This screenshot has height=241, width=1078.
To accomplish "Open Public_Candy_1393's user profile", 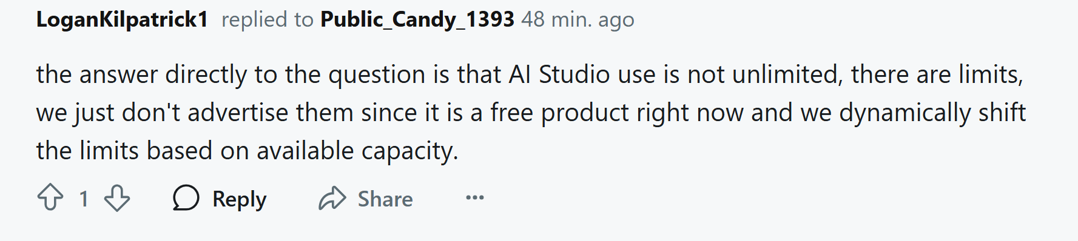I will tap(417, 20).
